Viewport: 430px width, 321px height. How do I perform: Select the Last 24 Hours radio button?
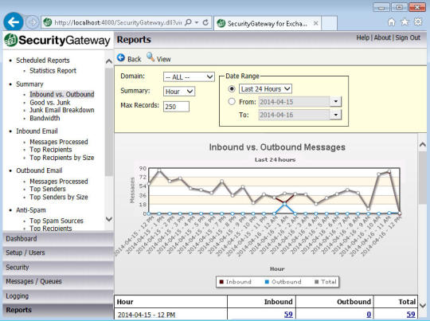tap(232, 89)
